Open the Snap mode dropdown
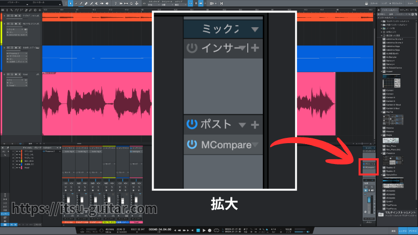Screen dimensions: 418x235 [180, 5]
